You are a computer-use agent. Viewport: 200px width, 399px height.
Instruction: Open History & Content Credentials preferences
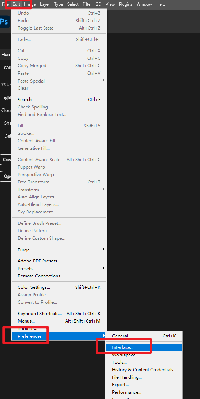144,370
